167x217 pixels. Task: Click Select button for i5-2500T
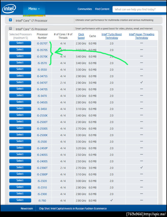pyautogui.click(x=20, y=122)
